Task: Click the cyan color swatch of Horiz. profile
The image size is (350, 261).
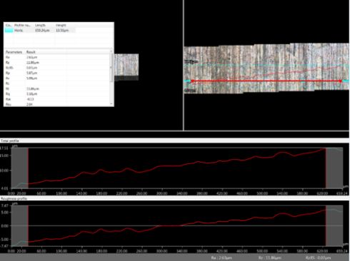Action: (x=9, y=30)
